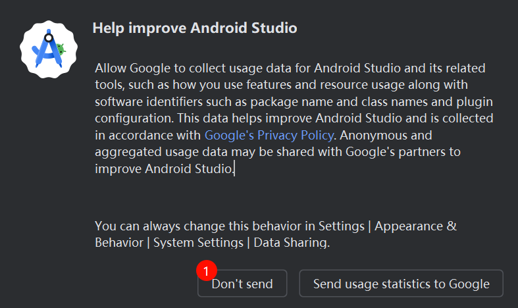Open Google's Privacy Policy link

[270, 136]
